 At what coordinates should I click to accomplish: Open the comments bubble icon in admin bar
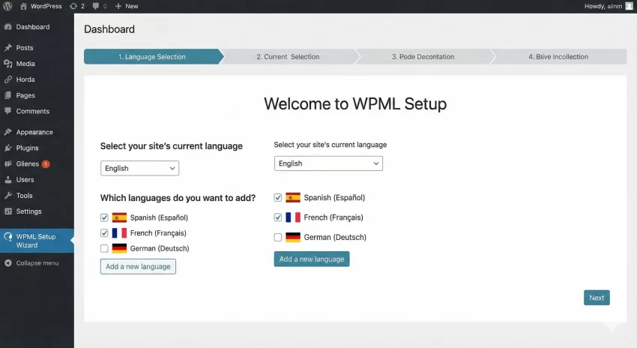pos(95,6)
